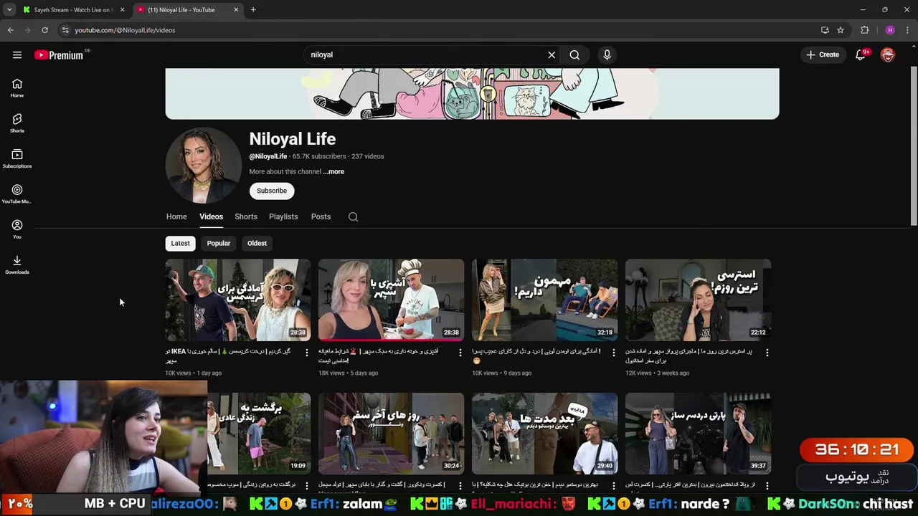Click the channel banner image
This screenshot has height=516, width=918.
[x=472, y=94]
